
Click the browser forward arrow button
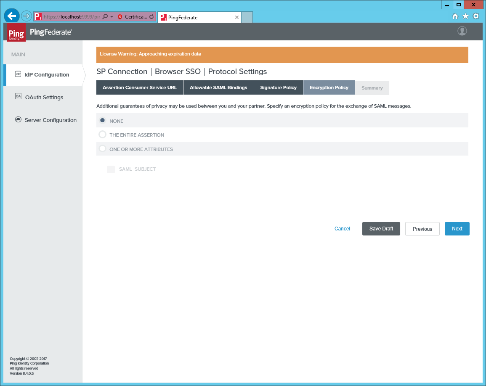27,16
